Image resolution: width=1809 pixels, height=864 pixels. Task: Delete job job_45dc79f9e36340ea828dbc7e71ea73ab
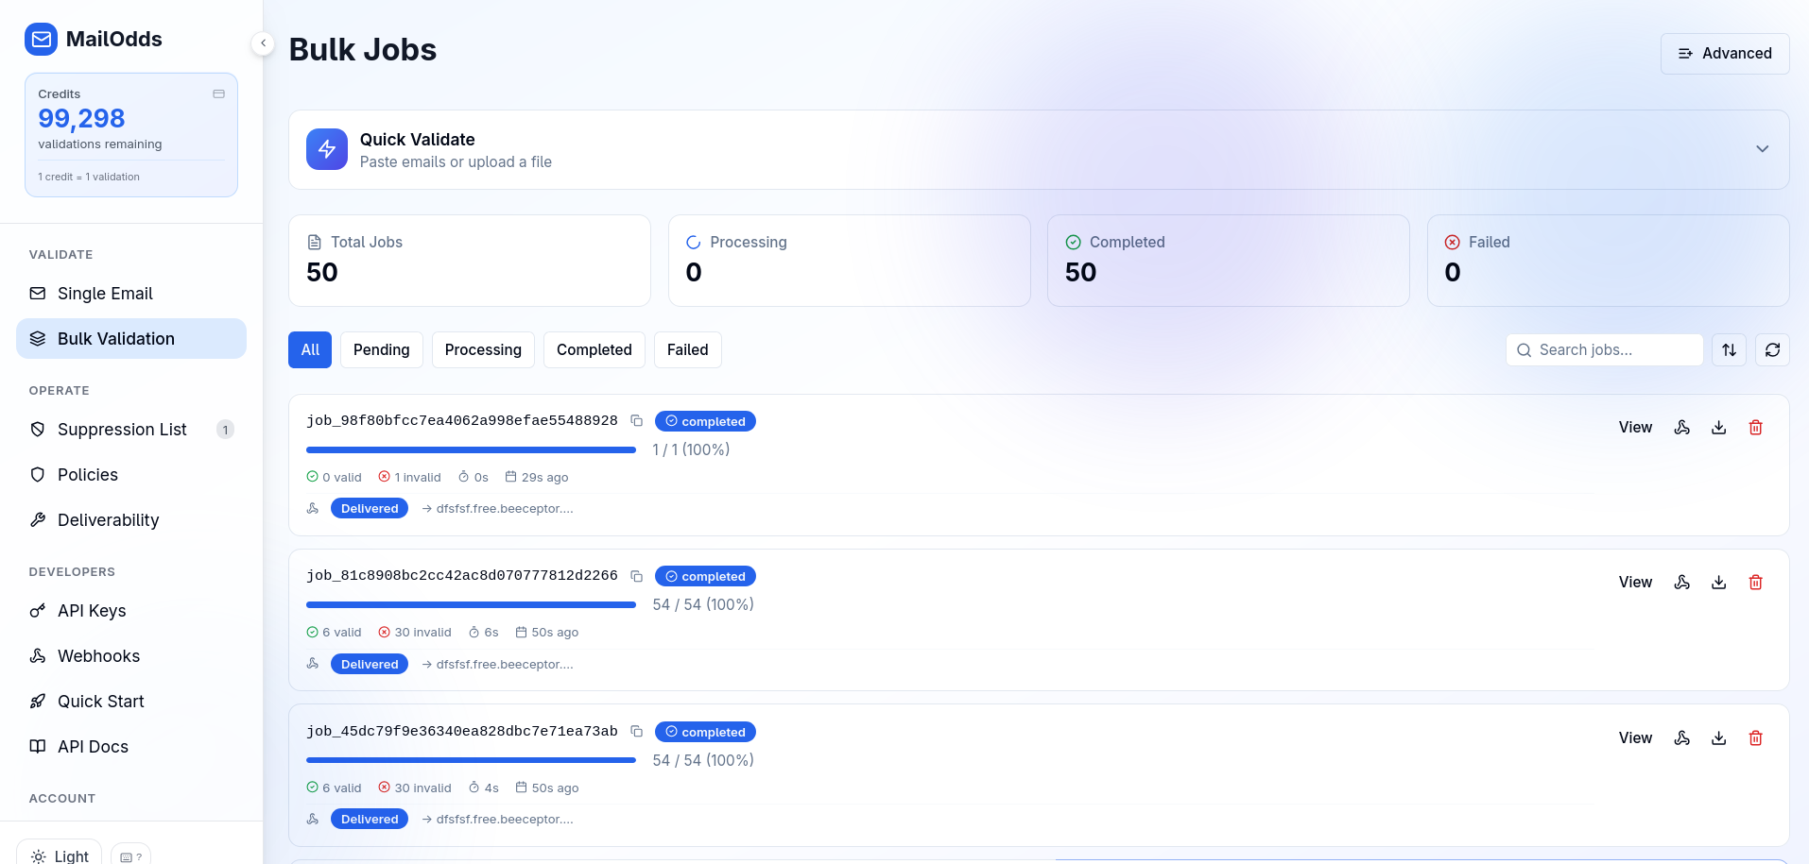pos(1756,738)
